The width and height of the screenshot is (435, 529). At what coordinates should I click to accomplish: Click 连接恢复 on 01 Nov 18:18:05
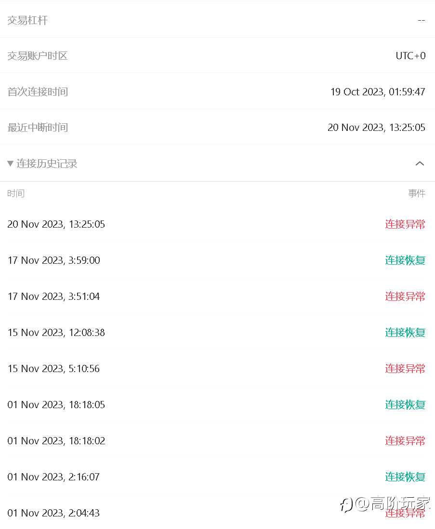[x=405, y=404]
